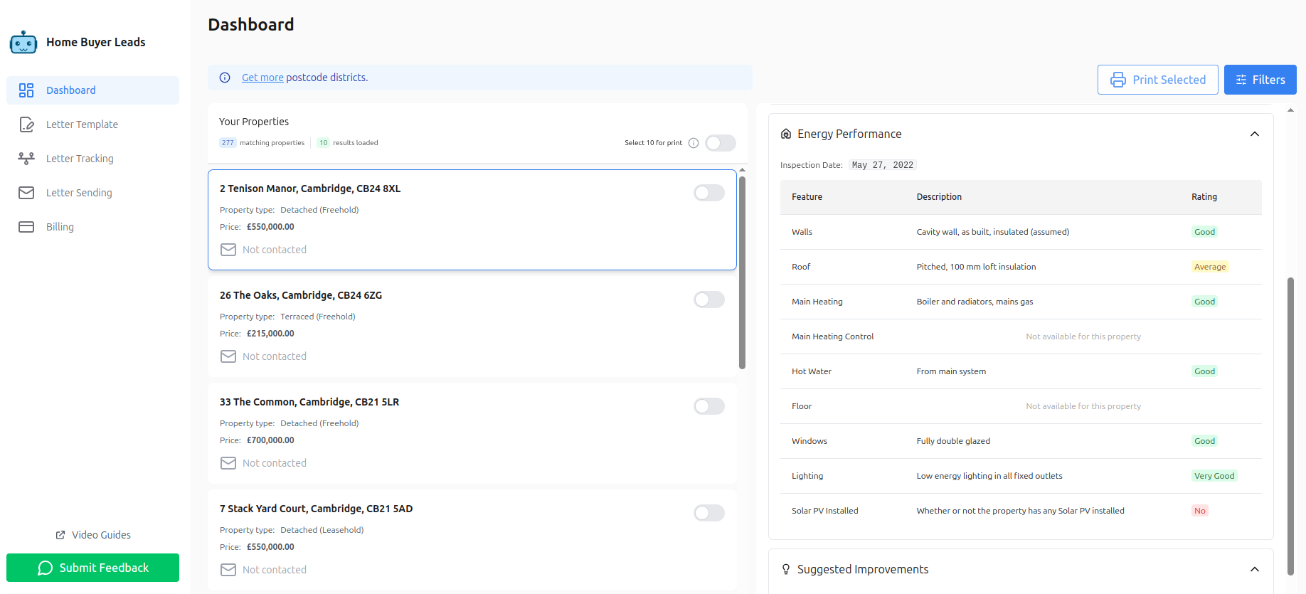Open Billing page

click(x=92, y=227)
